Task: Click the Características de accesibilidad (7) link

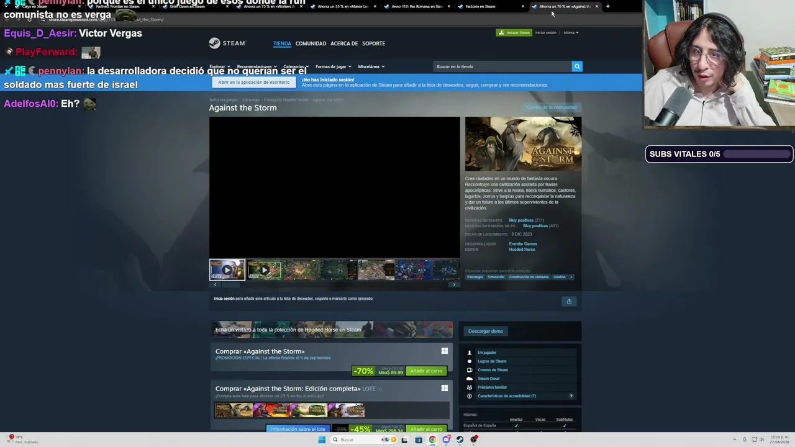Action: [507, 396]
